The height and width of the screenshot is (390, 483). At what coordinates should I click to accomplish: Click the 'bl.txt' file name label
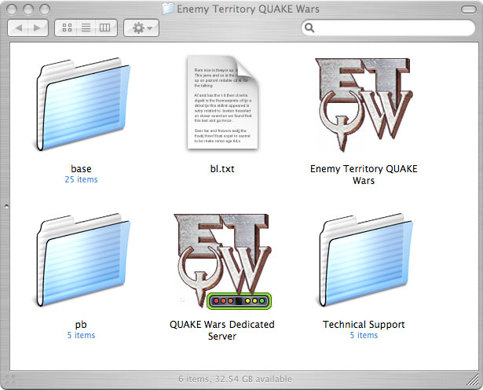[x=222, y=169]
